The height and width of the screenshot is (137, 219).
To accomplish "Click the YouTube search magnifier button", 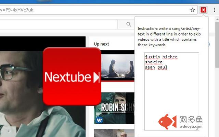I will [128, 24].
